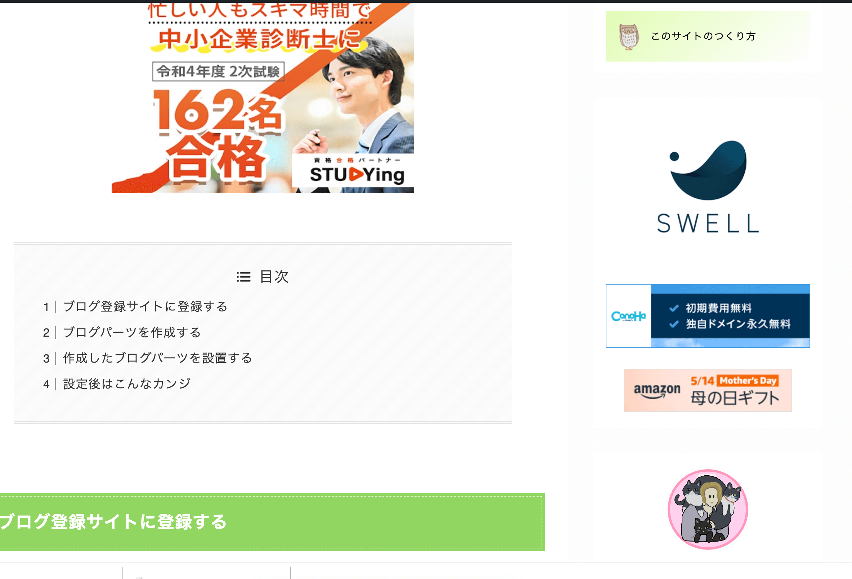Click the 令和4年度 2次試験 label in ad
Viewport: 852px width, 579px height.
coord(218,72)
